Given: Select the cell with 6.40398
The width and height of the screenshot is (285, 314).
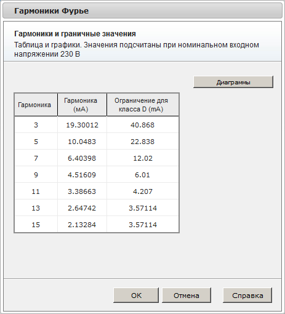Looking at the screenshot, I should [82, 158].
